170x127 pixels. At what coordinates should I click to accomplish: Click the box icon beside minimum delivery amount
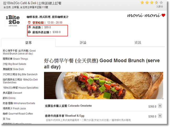point(29,32)
